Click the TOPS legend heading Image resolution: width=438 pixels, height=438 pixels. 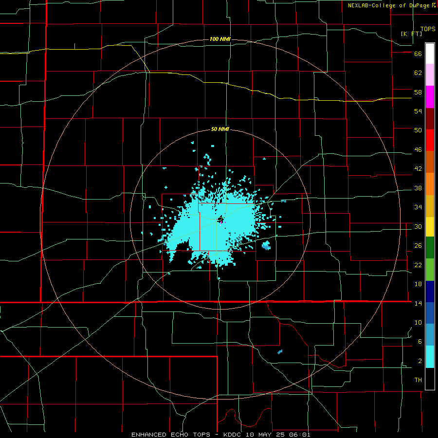428,29
